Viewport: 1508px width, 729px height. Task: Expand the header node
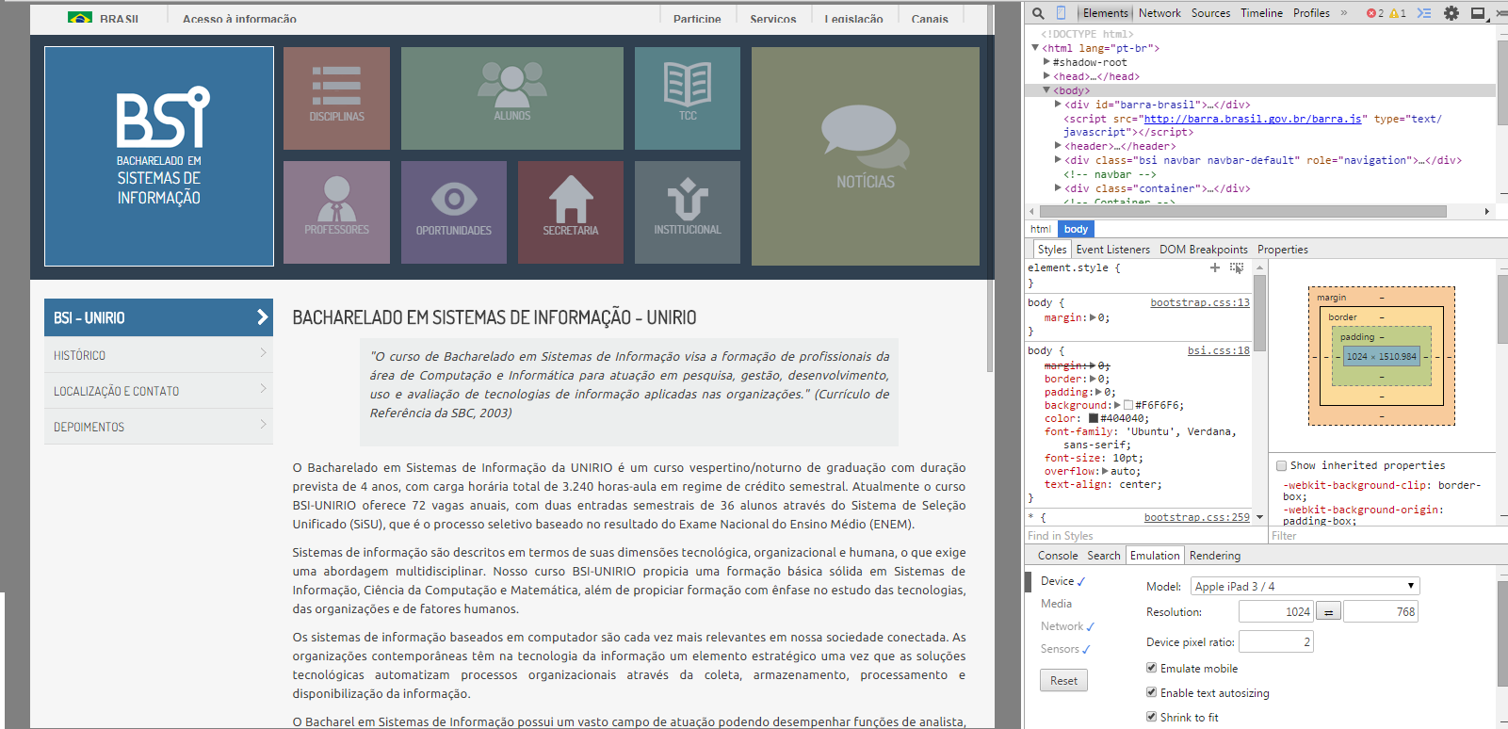tap(1058, 146)
